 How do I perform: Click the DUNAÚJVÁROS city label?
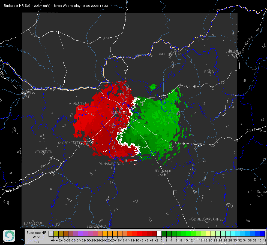pyautogui.click(x=111, y=164)
